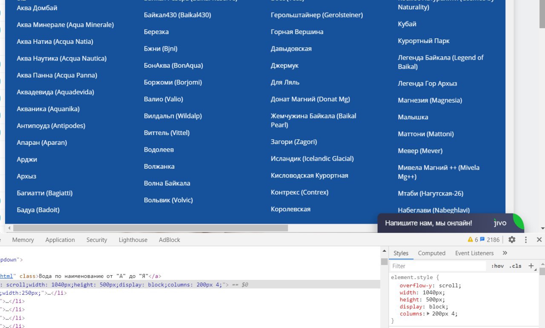Go to Боржоми (Borjomi) brand

(x=173, y=82)
